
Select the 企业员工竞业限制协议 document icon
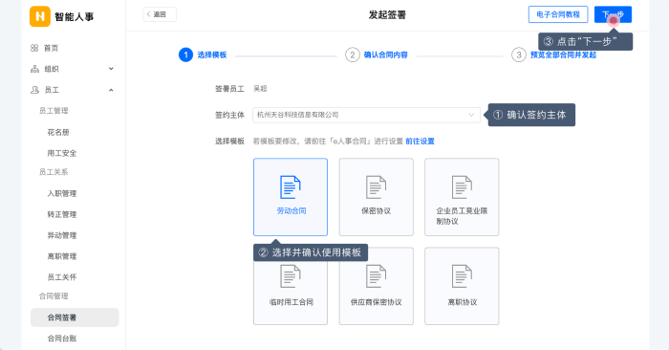point(462,186)
